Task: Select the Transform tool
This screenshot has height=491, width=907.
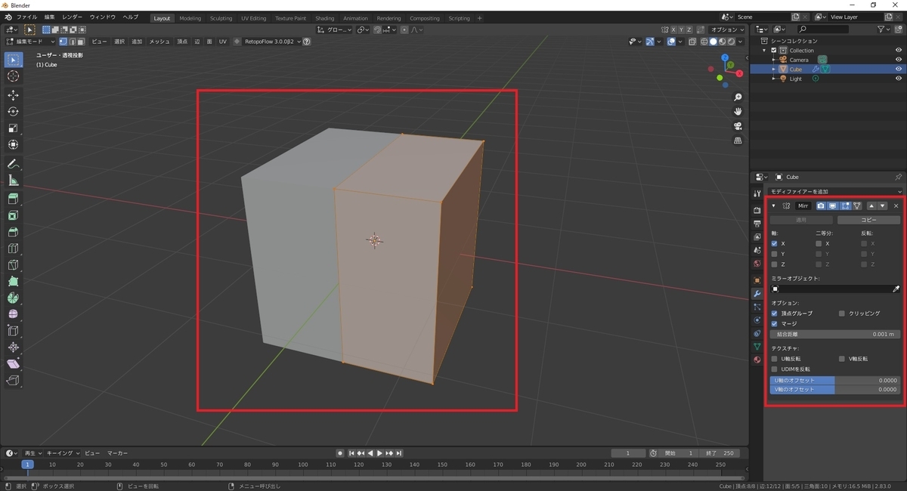Action: click(x=13, y=145)
